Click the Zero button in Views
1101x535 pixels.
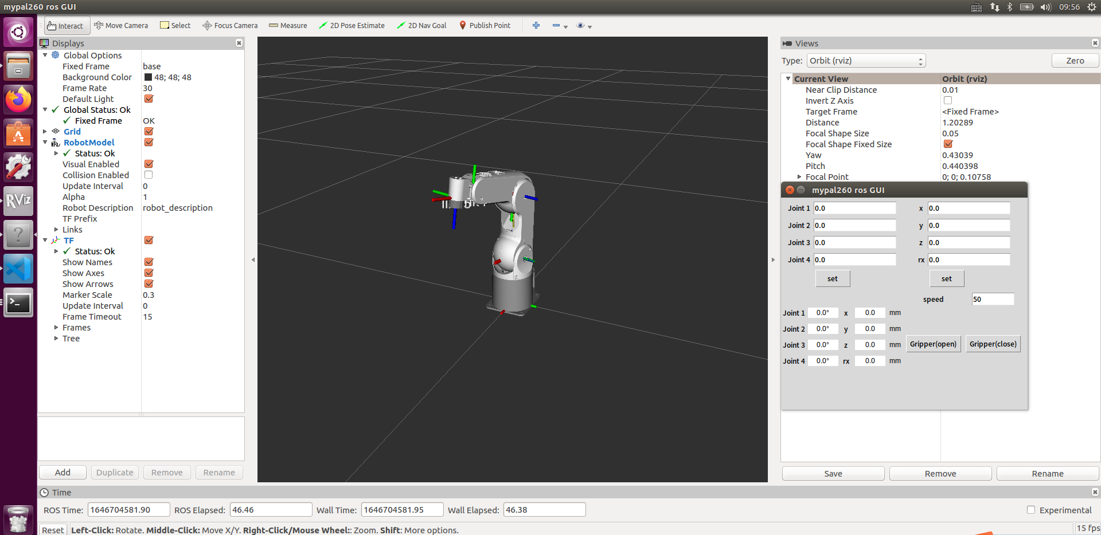tap(1075, 61)
